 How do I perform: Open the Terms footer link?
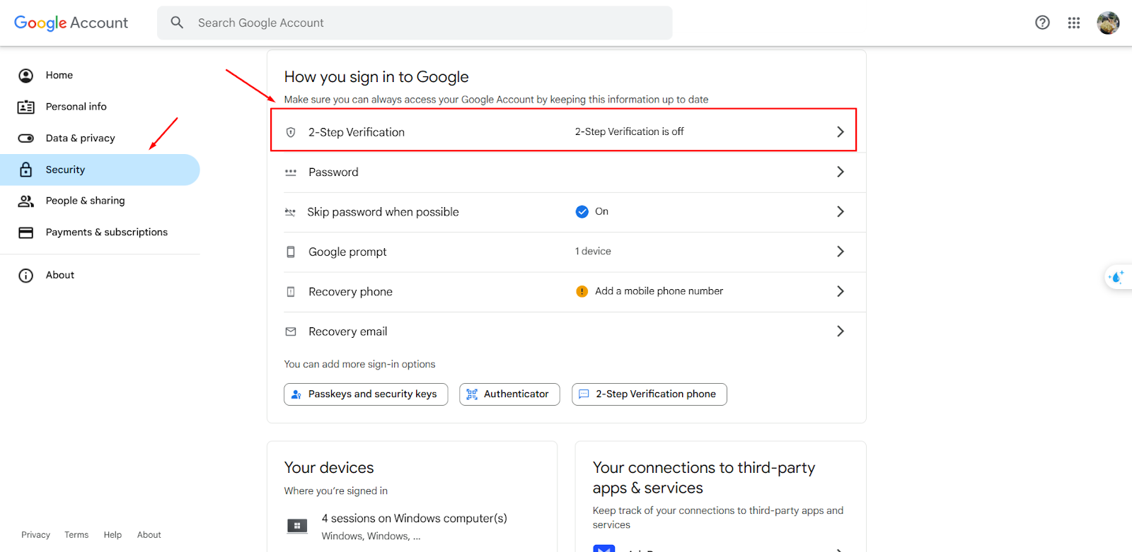pos(76,535)
